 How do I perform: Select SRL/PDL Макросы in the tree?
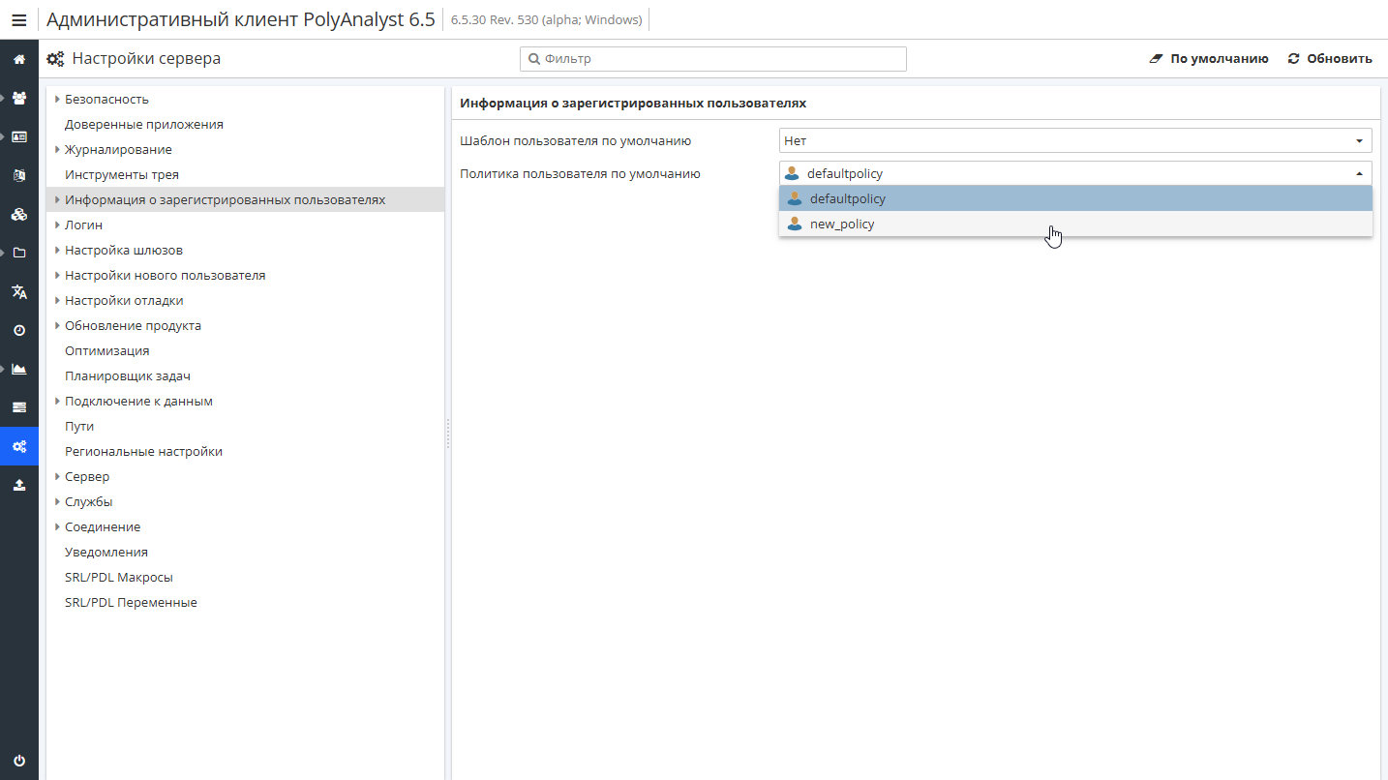(x=119, y=577)
